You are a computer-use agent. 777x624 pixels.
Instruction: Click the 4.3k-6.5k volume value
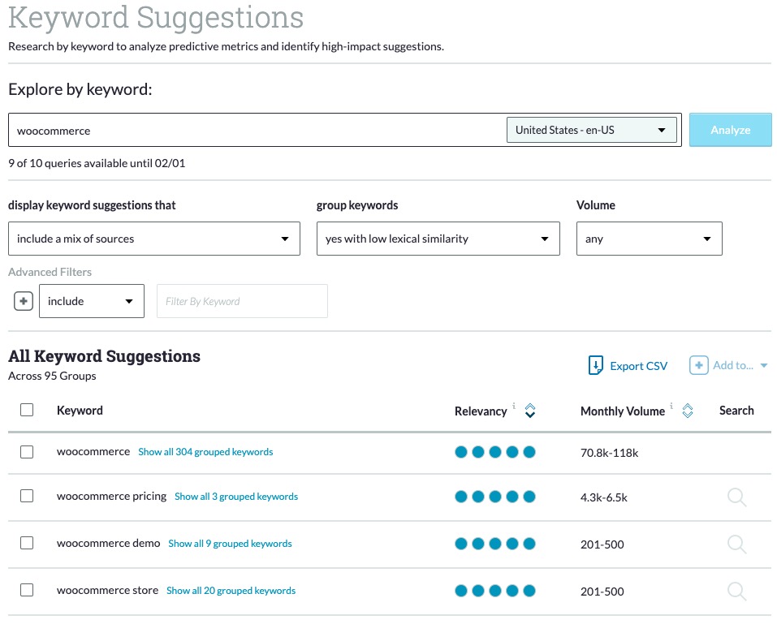(x=603, y=497)
